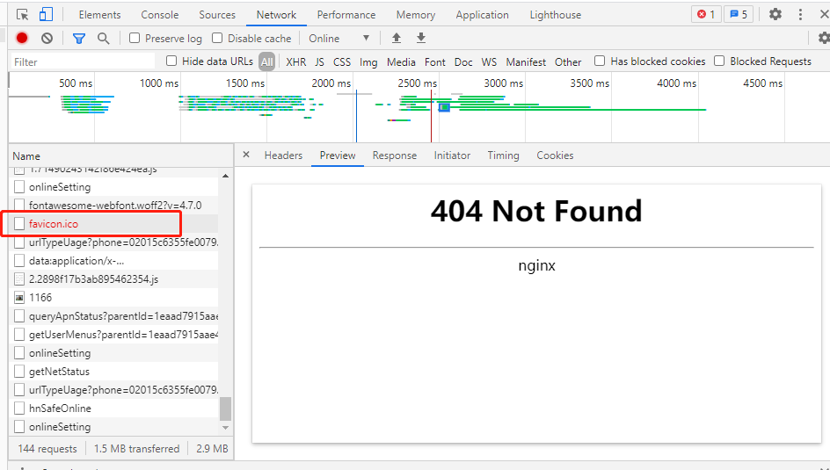Image resolution: width=830 pixels, height=470 pixels.
Task: Show the Timing tab of request
Action: pos(503,155)
